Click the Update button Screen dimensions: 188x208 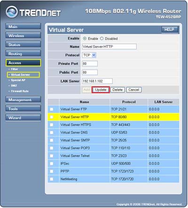pos(101,90)
